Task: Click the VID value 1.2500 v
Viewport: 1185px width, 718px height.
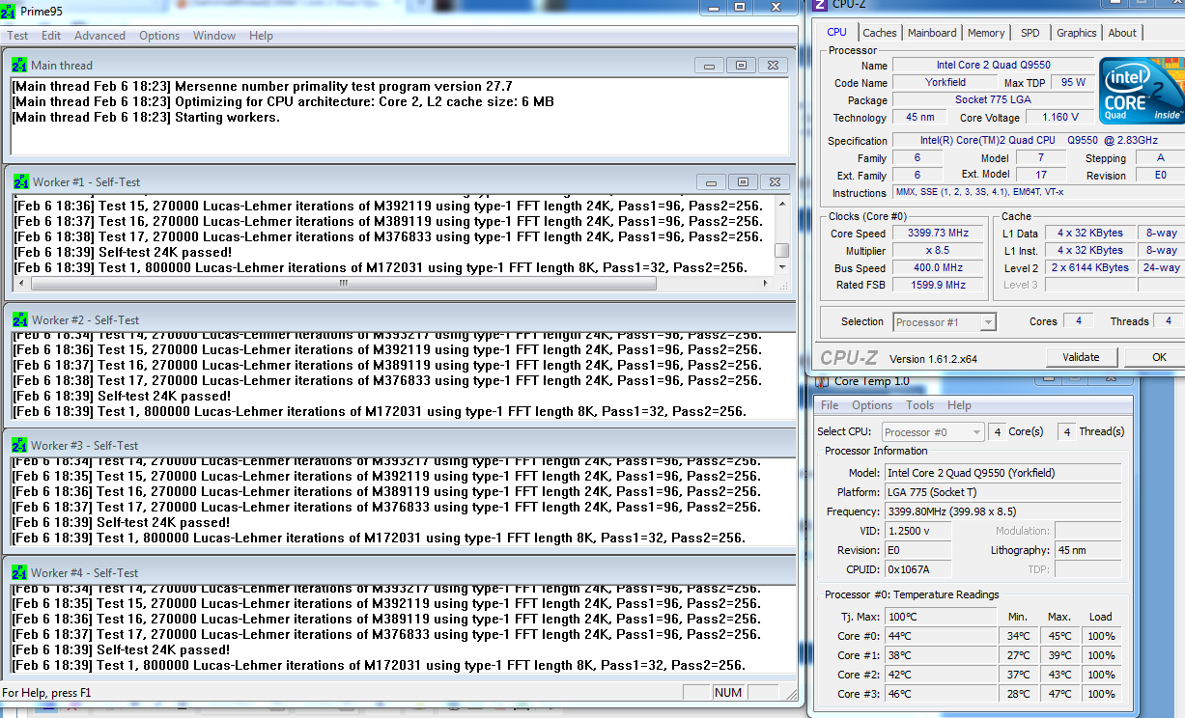Action: click(917, 531)
